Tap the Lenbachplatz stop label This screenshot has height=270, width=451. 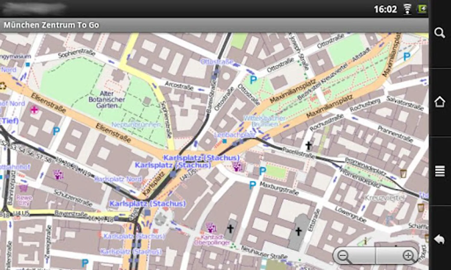[235, 135]
